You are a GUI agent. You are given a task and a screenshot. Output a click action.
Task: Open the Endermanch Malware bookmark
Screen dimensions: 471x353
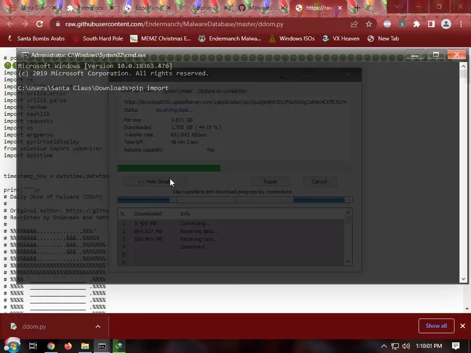[230, 39]
